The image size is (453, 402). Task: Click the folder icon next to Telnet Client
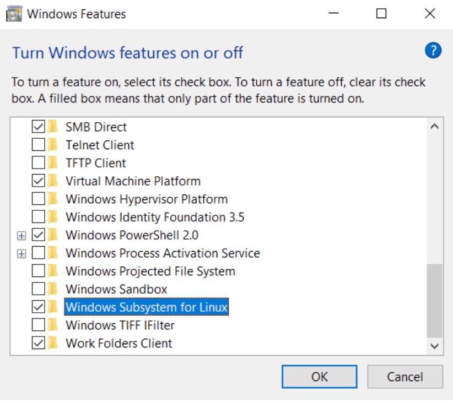point(53,145)
